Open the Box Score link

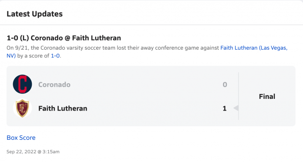21,138
